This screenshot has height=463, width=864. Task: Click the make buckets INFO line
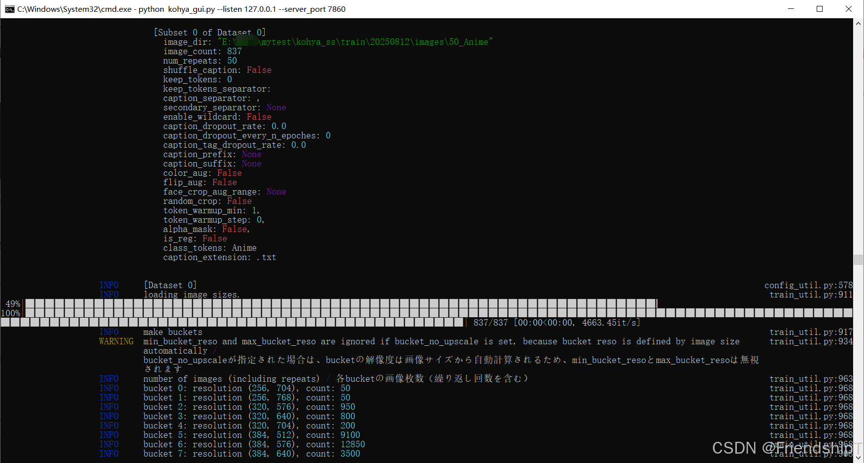(x=173, y=331)
